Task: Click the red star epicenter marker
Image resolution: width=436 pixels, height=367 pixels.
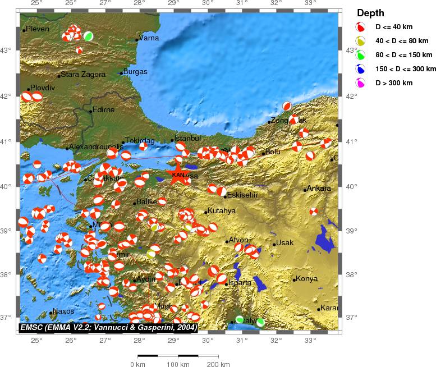Action: (x=176, y=173)
